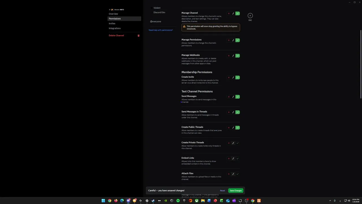Allow Manage Channel with green check

[x=238, y=14]
